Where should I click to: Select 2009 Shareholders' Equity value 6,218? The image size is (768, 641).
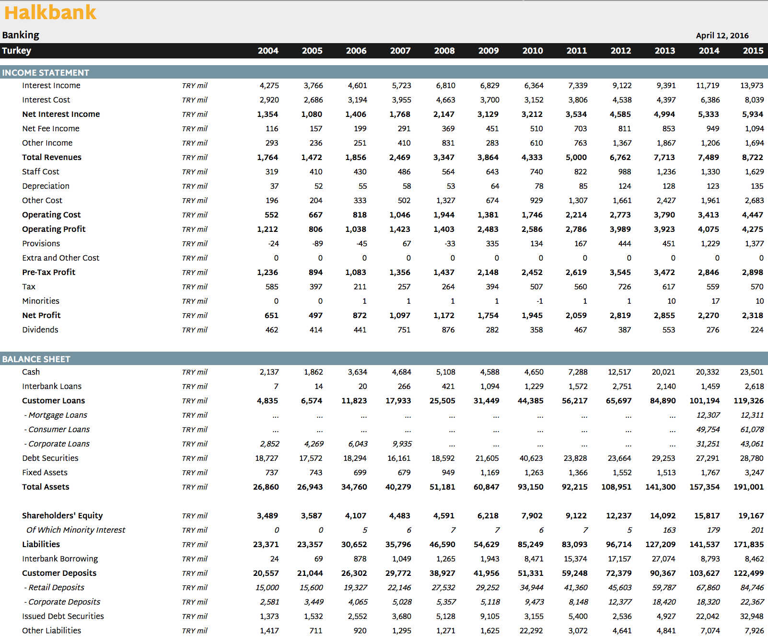coord(488,516)
